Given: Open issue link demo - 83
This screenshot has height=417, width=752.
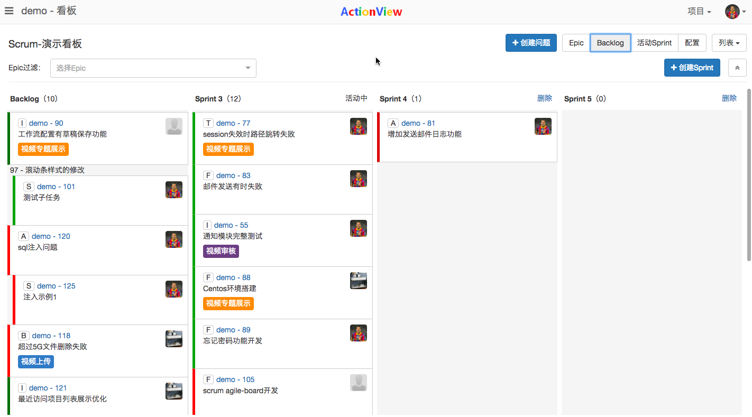Looking at the screenshot, I should click(x=233, y=175).
